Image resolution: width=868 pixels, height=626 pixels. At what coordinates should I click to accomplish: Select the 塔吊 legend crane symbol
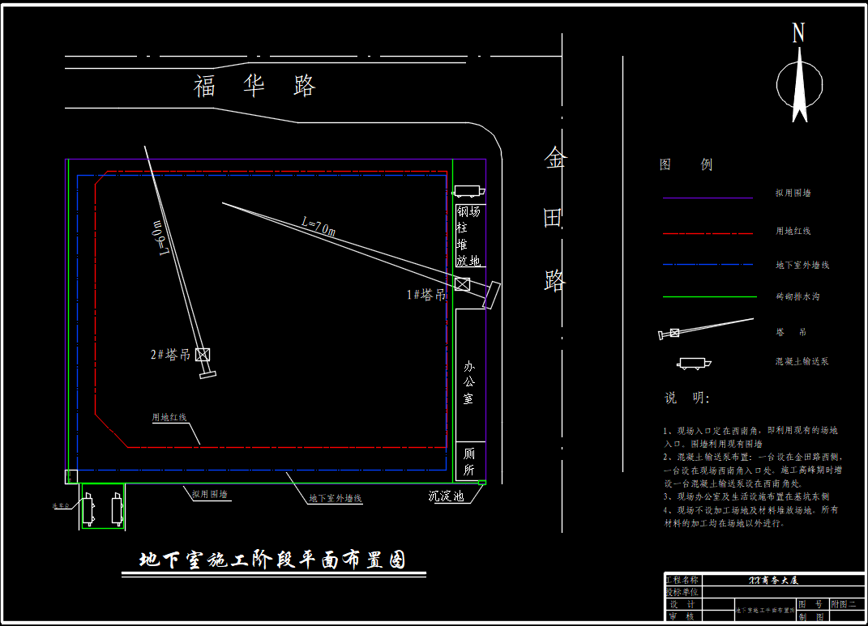click(x=706, y=329)
